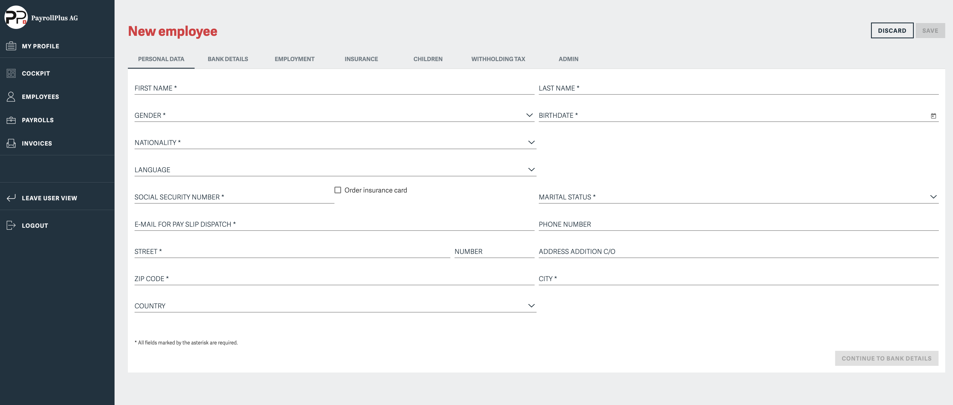The image size is (953, 405).
Task: Open Cockpit via its dashboard icon
Action: point(11,73)
